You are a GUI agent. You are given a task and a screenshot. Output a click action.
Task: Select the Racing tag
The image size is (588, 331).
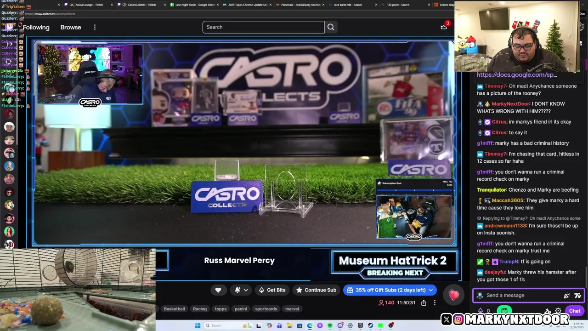200,309
